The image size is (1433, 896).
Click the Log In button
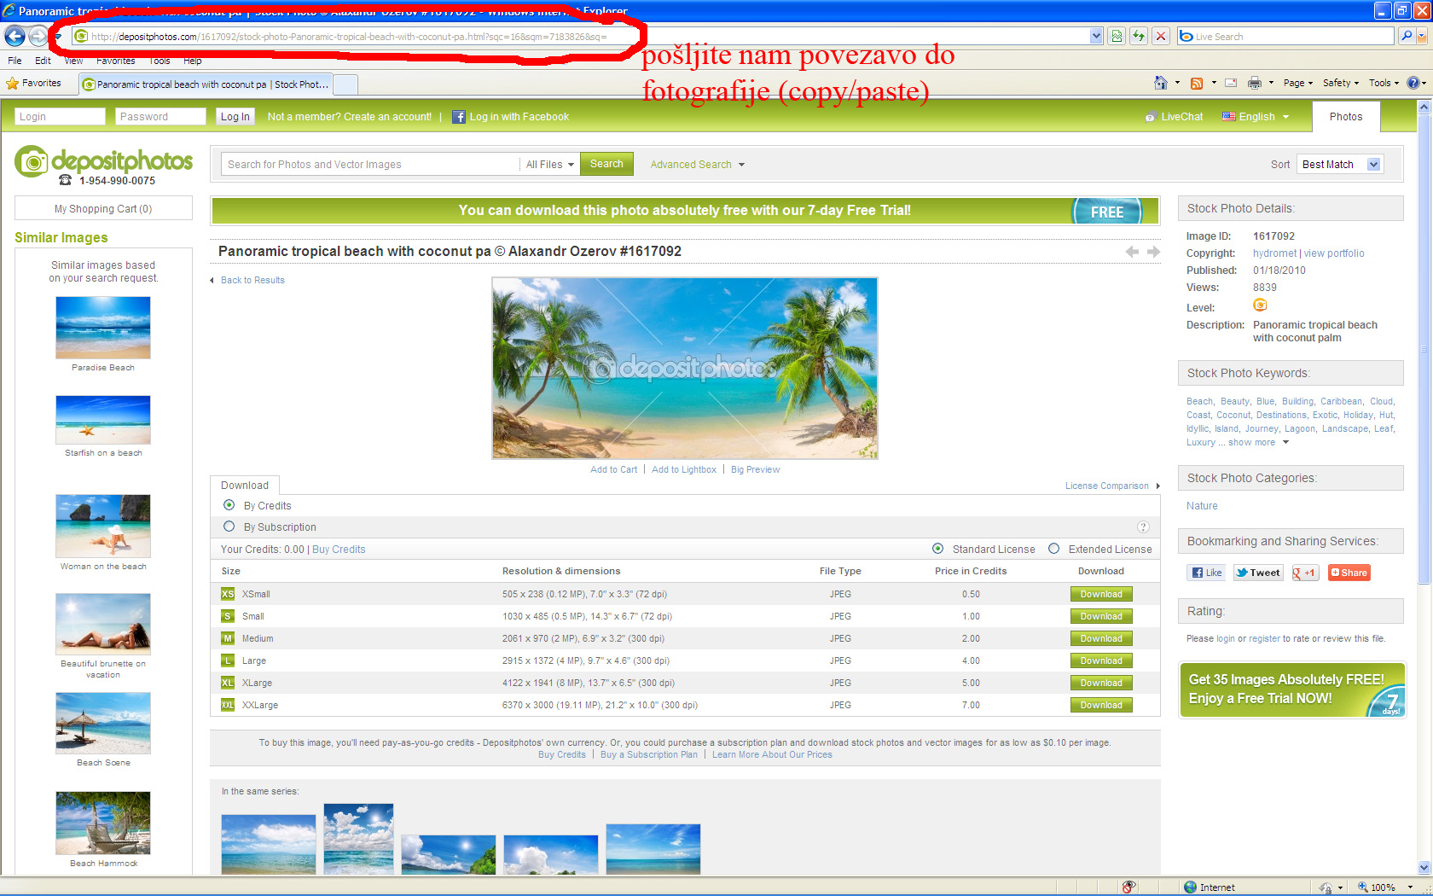click(235, 117)
